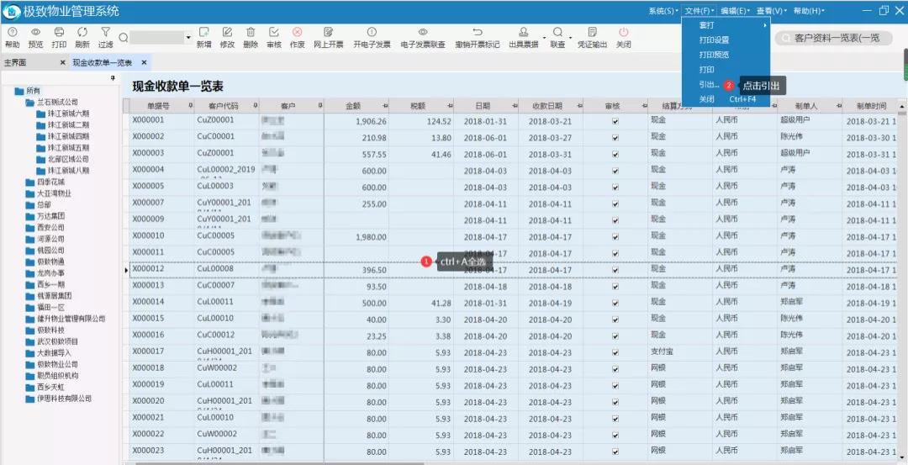
Task: Click the toolbar search input box
Action: coord(157,38)
